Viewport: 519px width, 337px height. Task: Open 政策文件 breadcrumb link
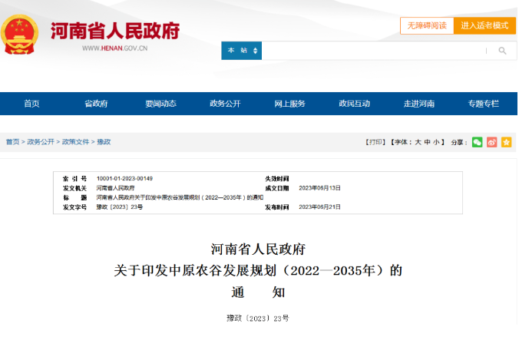tap(75, 142)
